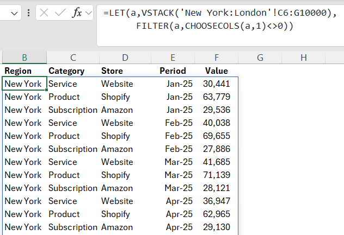Select the cell containing 30,441
The width and height of the screenshot is (344, 235).
pos(216,84)
